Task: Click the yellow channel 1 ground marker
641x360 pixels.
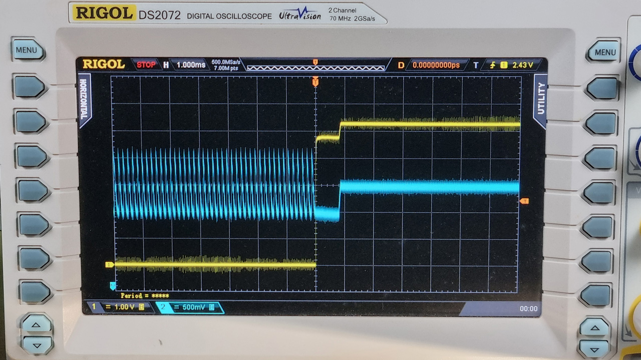Action: click(109, 264)
